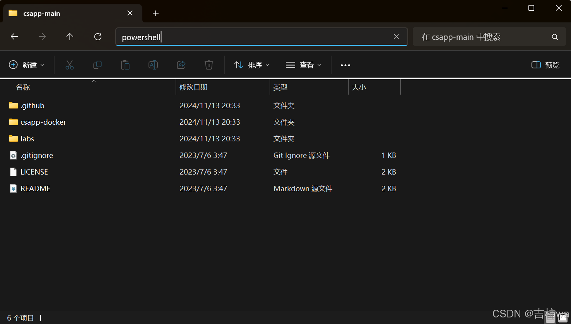Open the labs folder

27,138
